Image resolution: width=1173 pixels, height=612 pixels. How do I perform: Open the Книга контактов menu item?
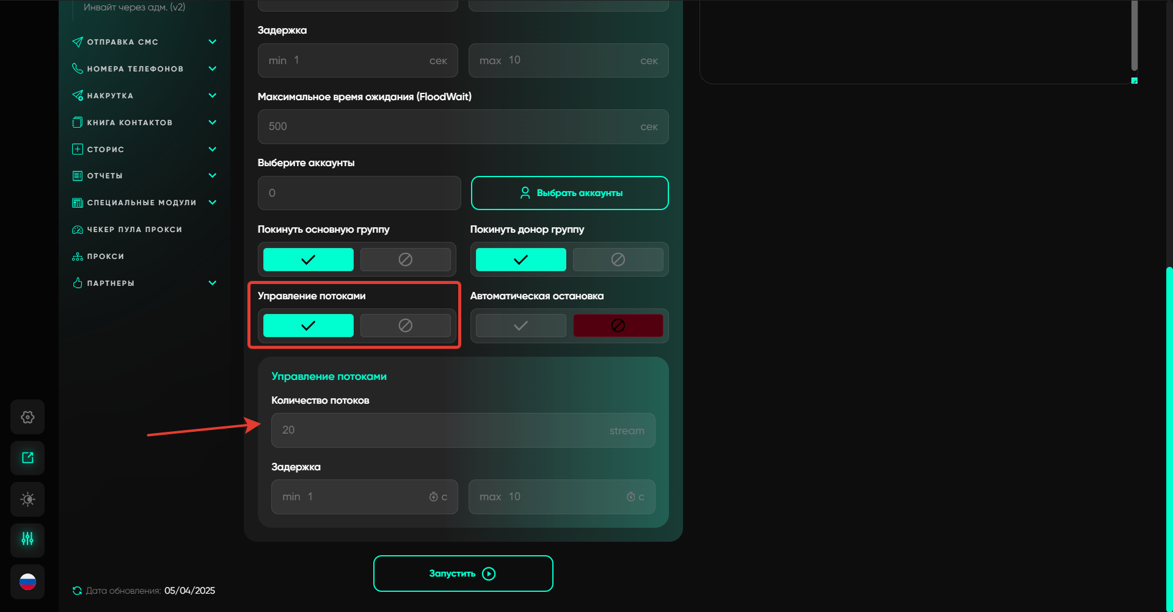pos(130,123)
